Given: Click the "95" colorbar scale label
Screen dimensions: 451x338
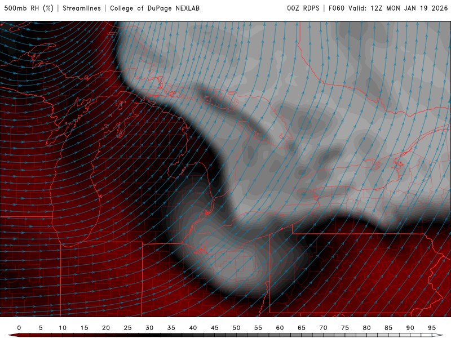Looking at the screenshot, I should click(x=432, y=328).
